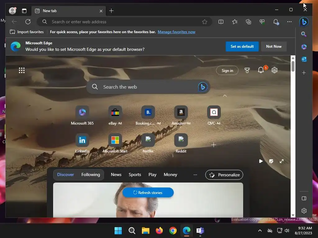Refresh the page
The image size is (318, 238).
point(28,22)
